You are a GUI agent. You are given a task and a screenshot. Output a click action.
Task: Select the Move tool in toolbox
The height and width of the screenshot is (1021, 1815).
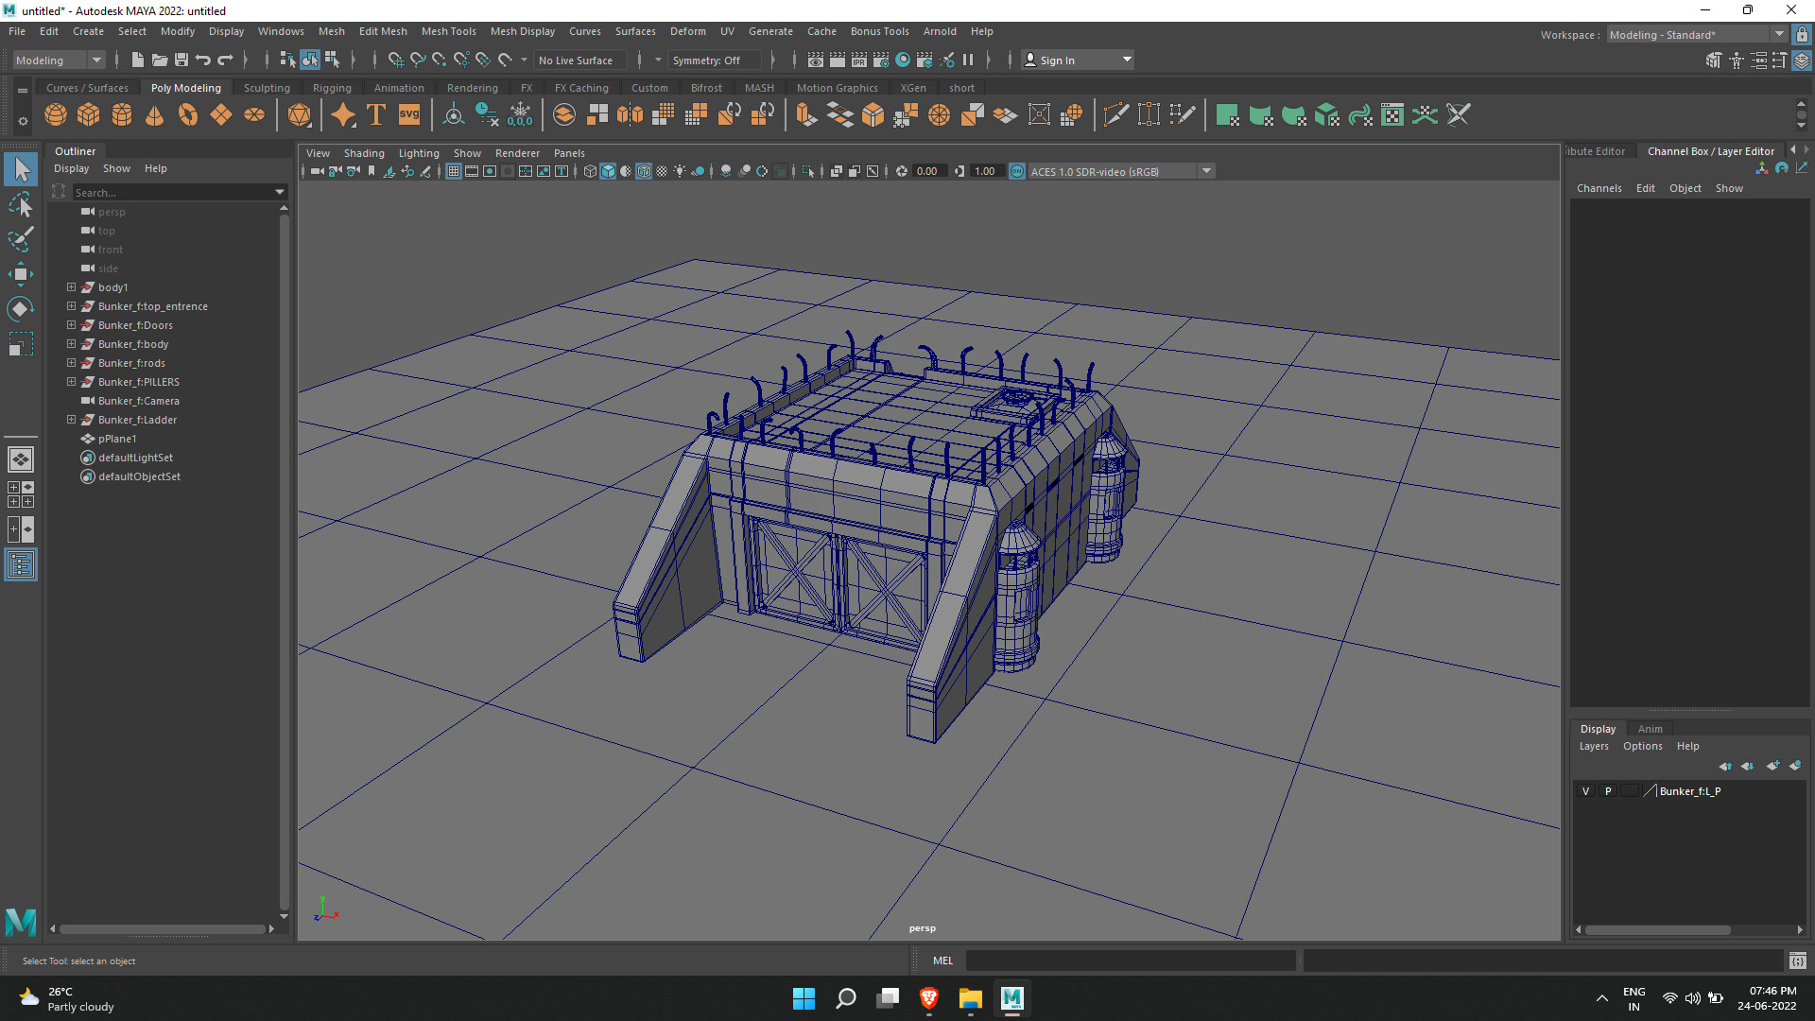pos(20,275)
